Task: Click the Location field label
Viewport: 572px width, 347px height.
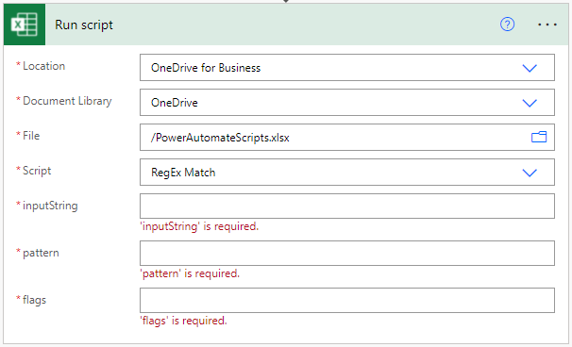Action: tap(43, 66)
